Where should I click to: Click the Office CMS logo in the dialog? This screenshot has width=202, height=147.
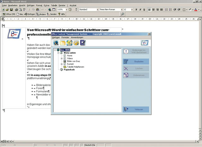pos(145,43)
